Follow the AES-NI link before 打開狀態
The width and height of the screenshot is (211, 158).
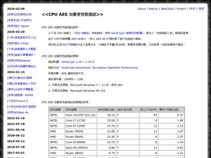(x=101, y=39)
